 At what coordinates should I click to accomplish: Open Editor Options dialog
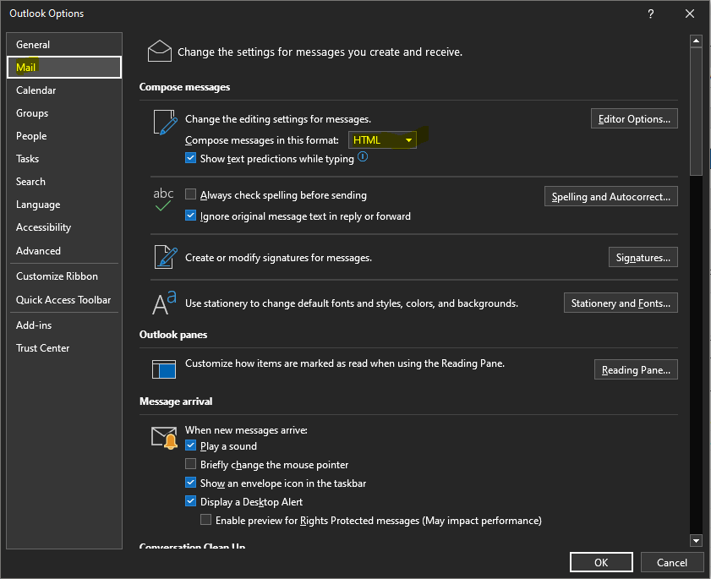pos(634,119)
